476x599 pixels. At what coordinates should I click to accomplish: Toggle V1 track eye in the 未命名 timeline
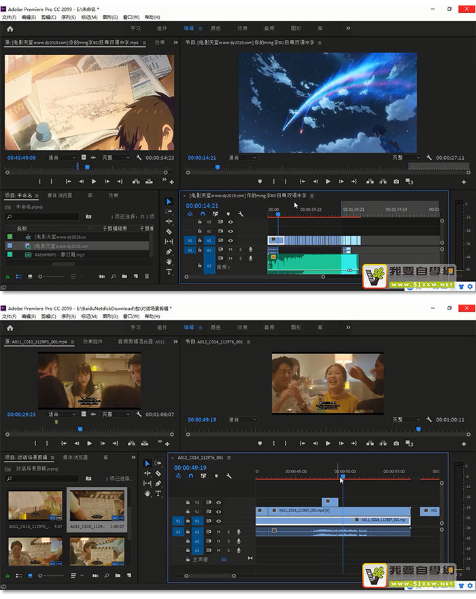coord(231,241)
